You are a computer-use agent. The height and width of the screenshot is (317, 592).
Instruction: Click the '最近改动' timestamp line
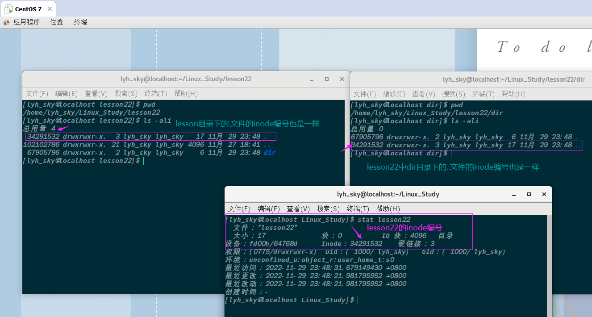(x=316, y=284)
